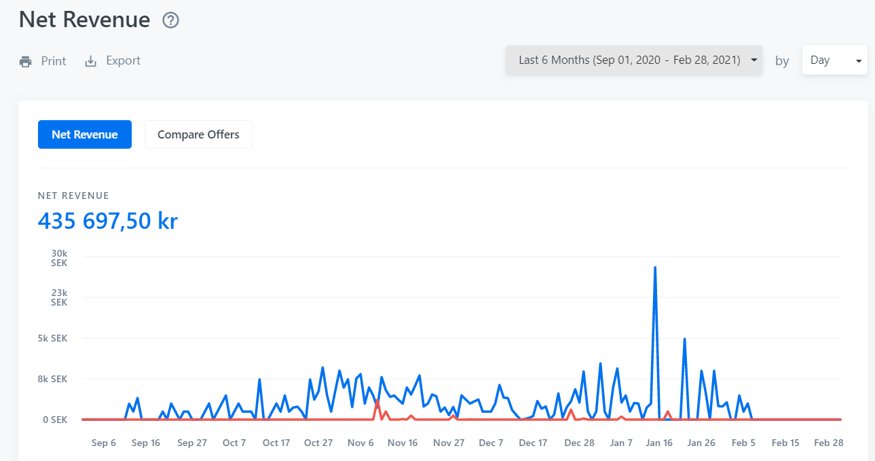Click the Sep 6 x-axis label
This screenshot has height=461, width=875.
point(104,443)
